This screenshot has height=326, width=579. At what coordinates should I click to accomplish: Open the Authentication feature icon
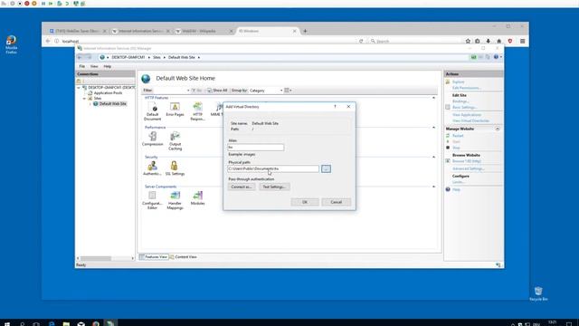tap(152, 168)
